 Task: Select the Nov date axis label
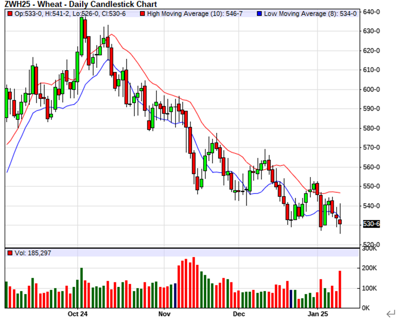click(x=164, y=313)
